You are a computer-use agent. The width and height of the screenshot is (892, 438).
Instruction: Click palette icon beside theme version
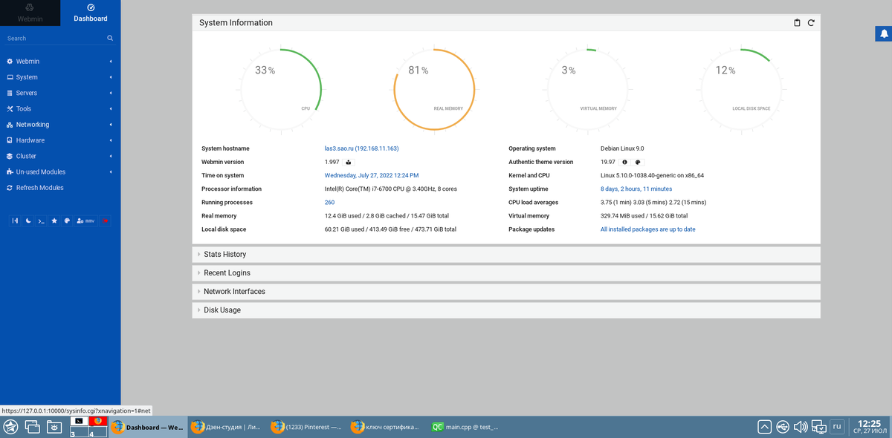pyautogui.click(x=638, y=162)
